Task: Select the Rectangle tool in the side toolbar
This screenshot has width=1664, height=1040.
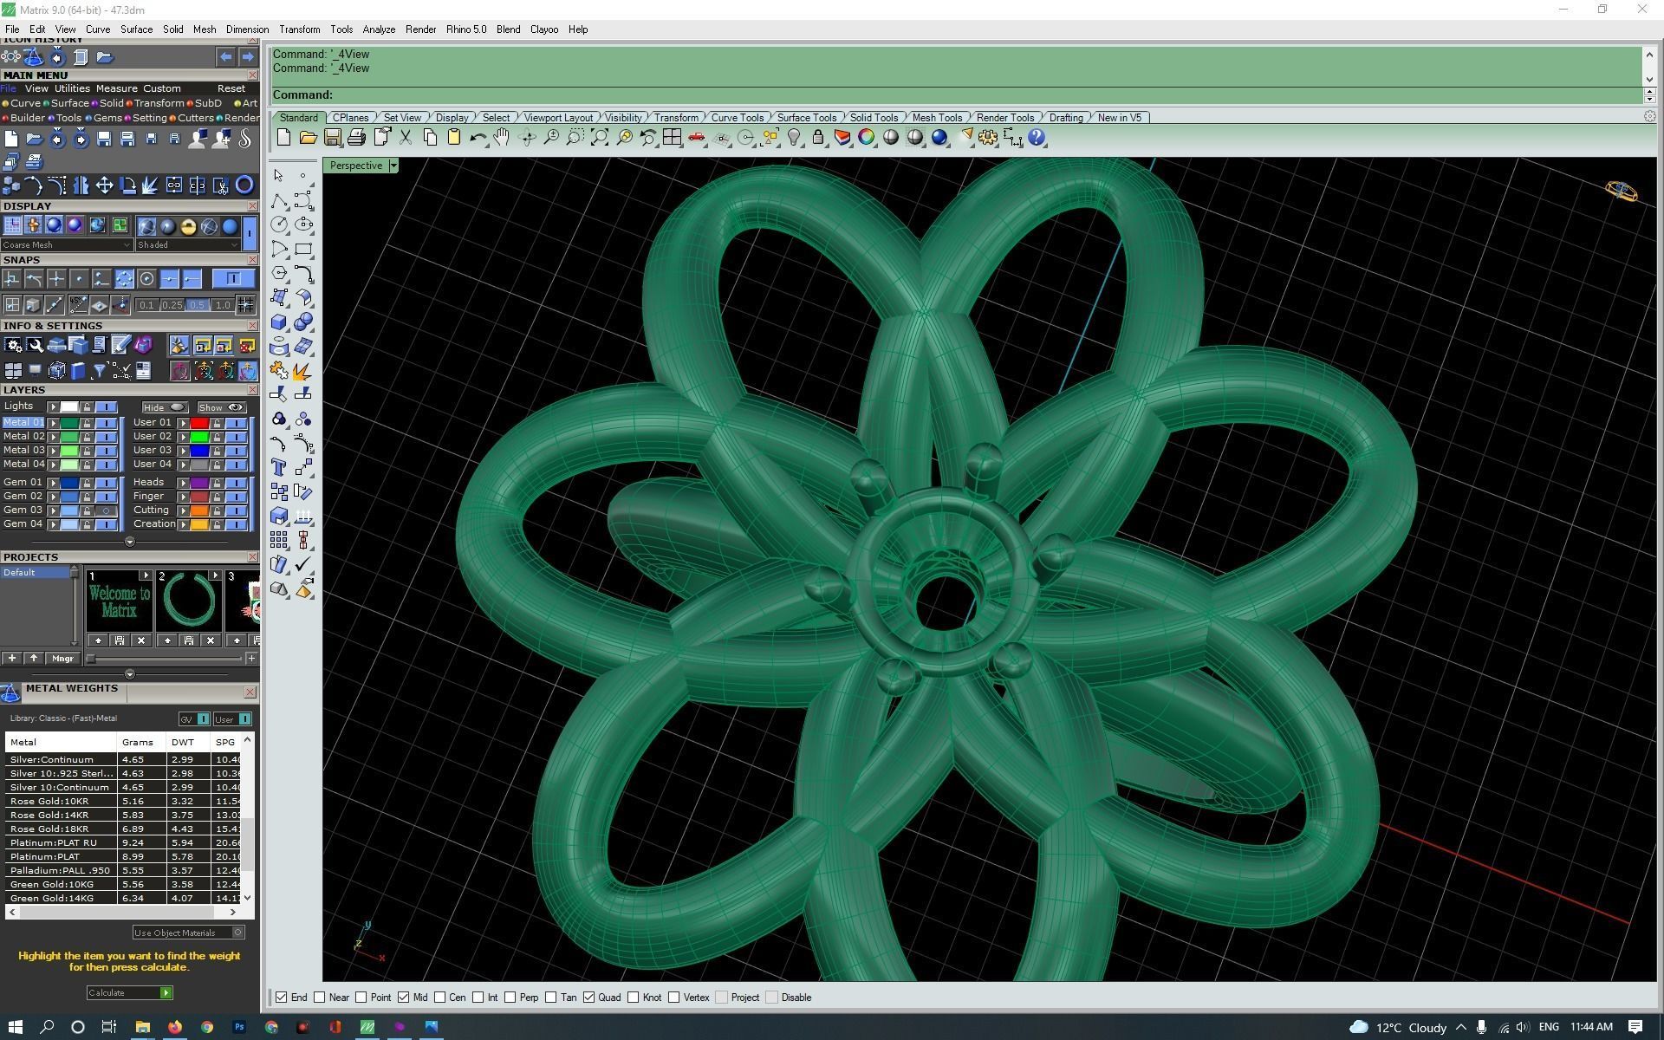Action: pyautogui.click(x=303, y=250)
